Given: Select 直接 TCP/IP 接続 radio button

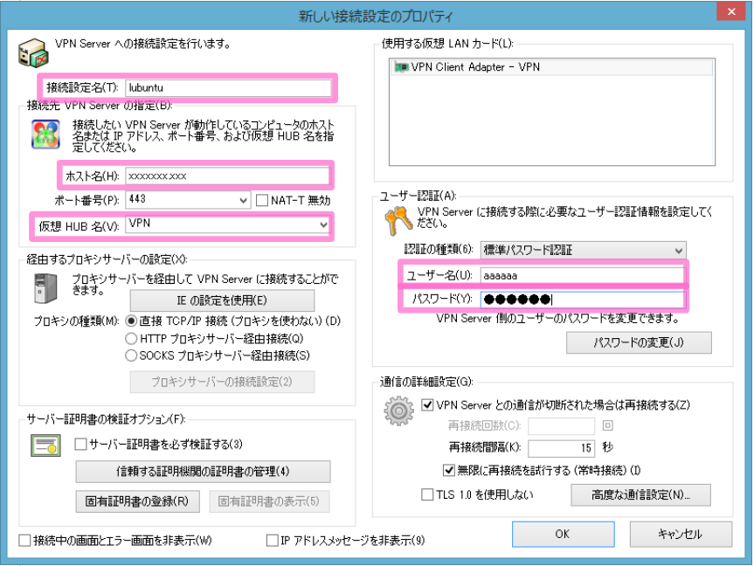Looking at the screenshot, I should (131, 321).
